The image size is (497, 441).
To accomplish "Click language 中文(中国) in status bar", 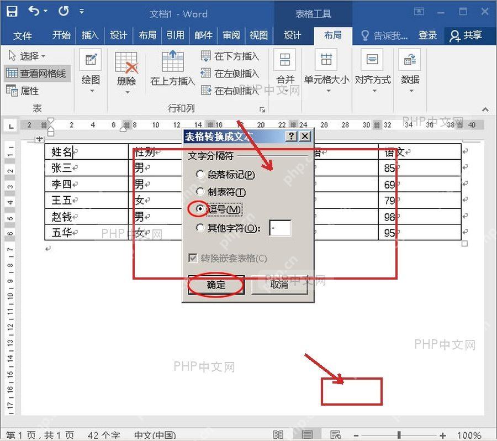I will coord(155,435).
